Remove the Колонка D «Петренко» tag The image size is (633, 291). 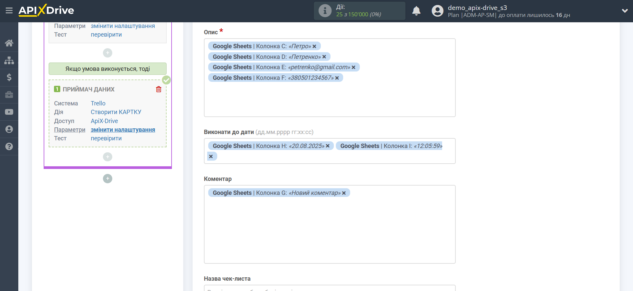[324, 57]
